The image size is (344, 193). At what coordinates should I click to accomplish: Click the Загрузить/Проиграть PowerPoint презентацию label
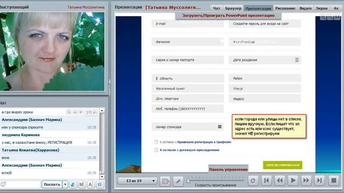click(228, 16)
